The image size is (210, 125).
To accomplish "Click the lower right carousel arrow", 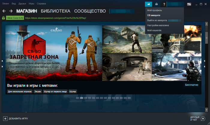I will pyautogui.click(x=204, y=66).
